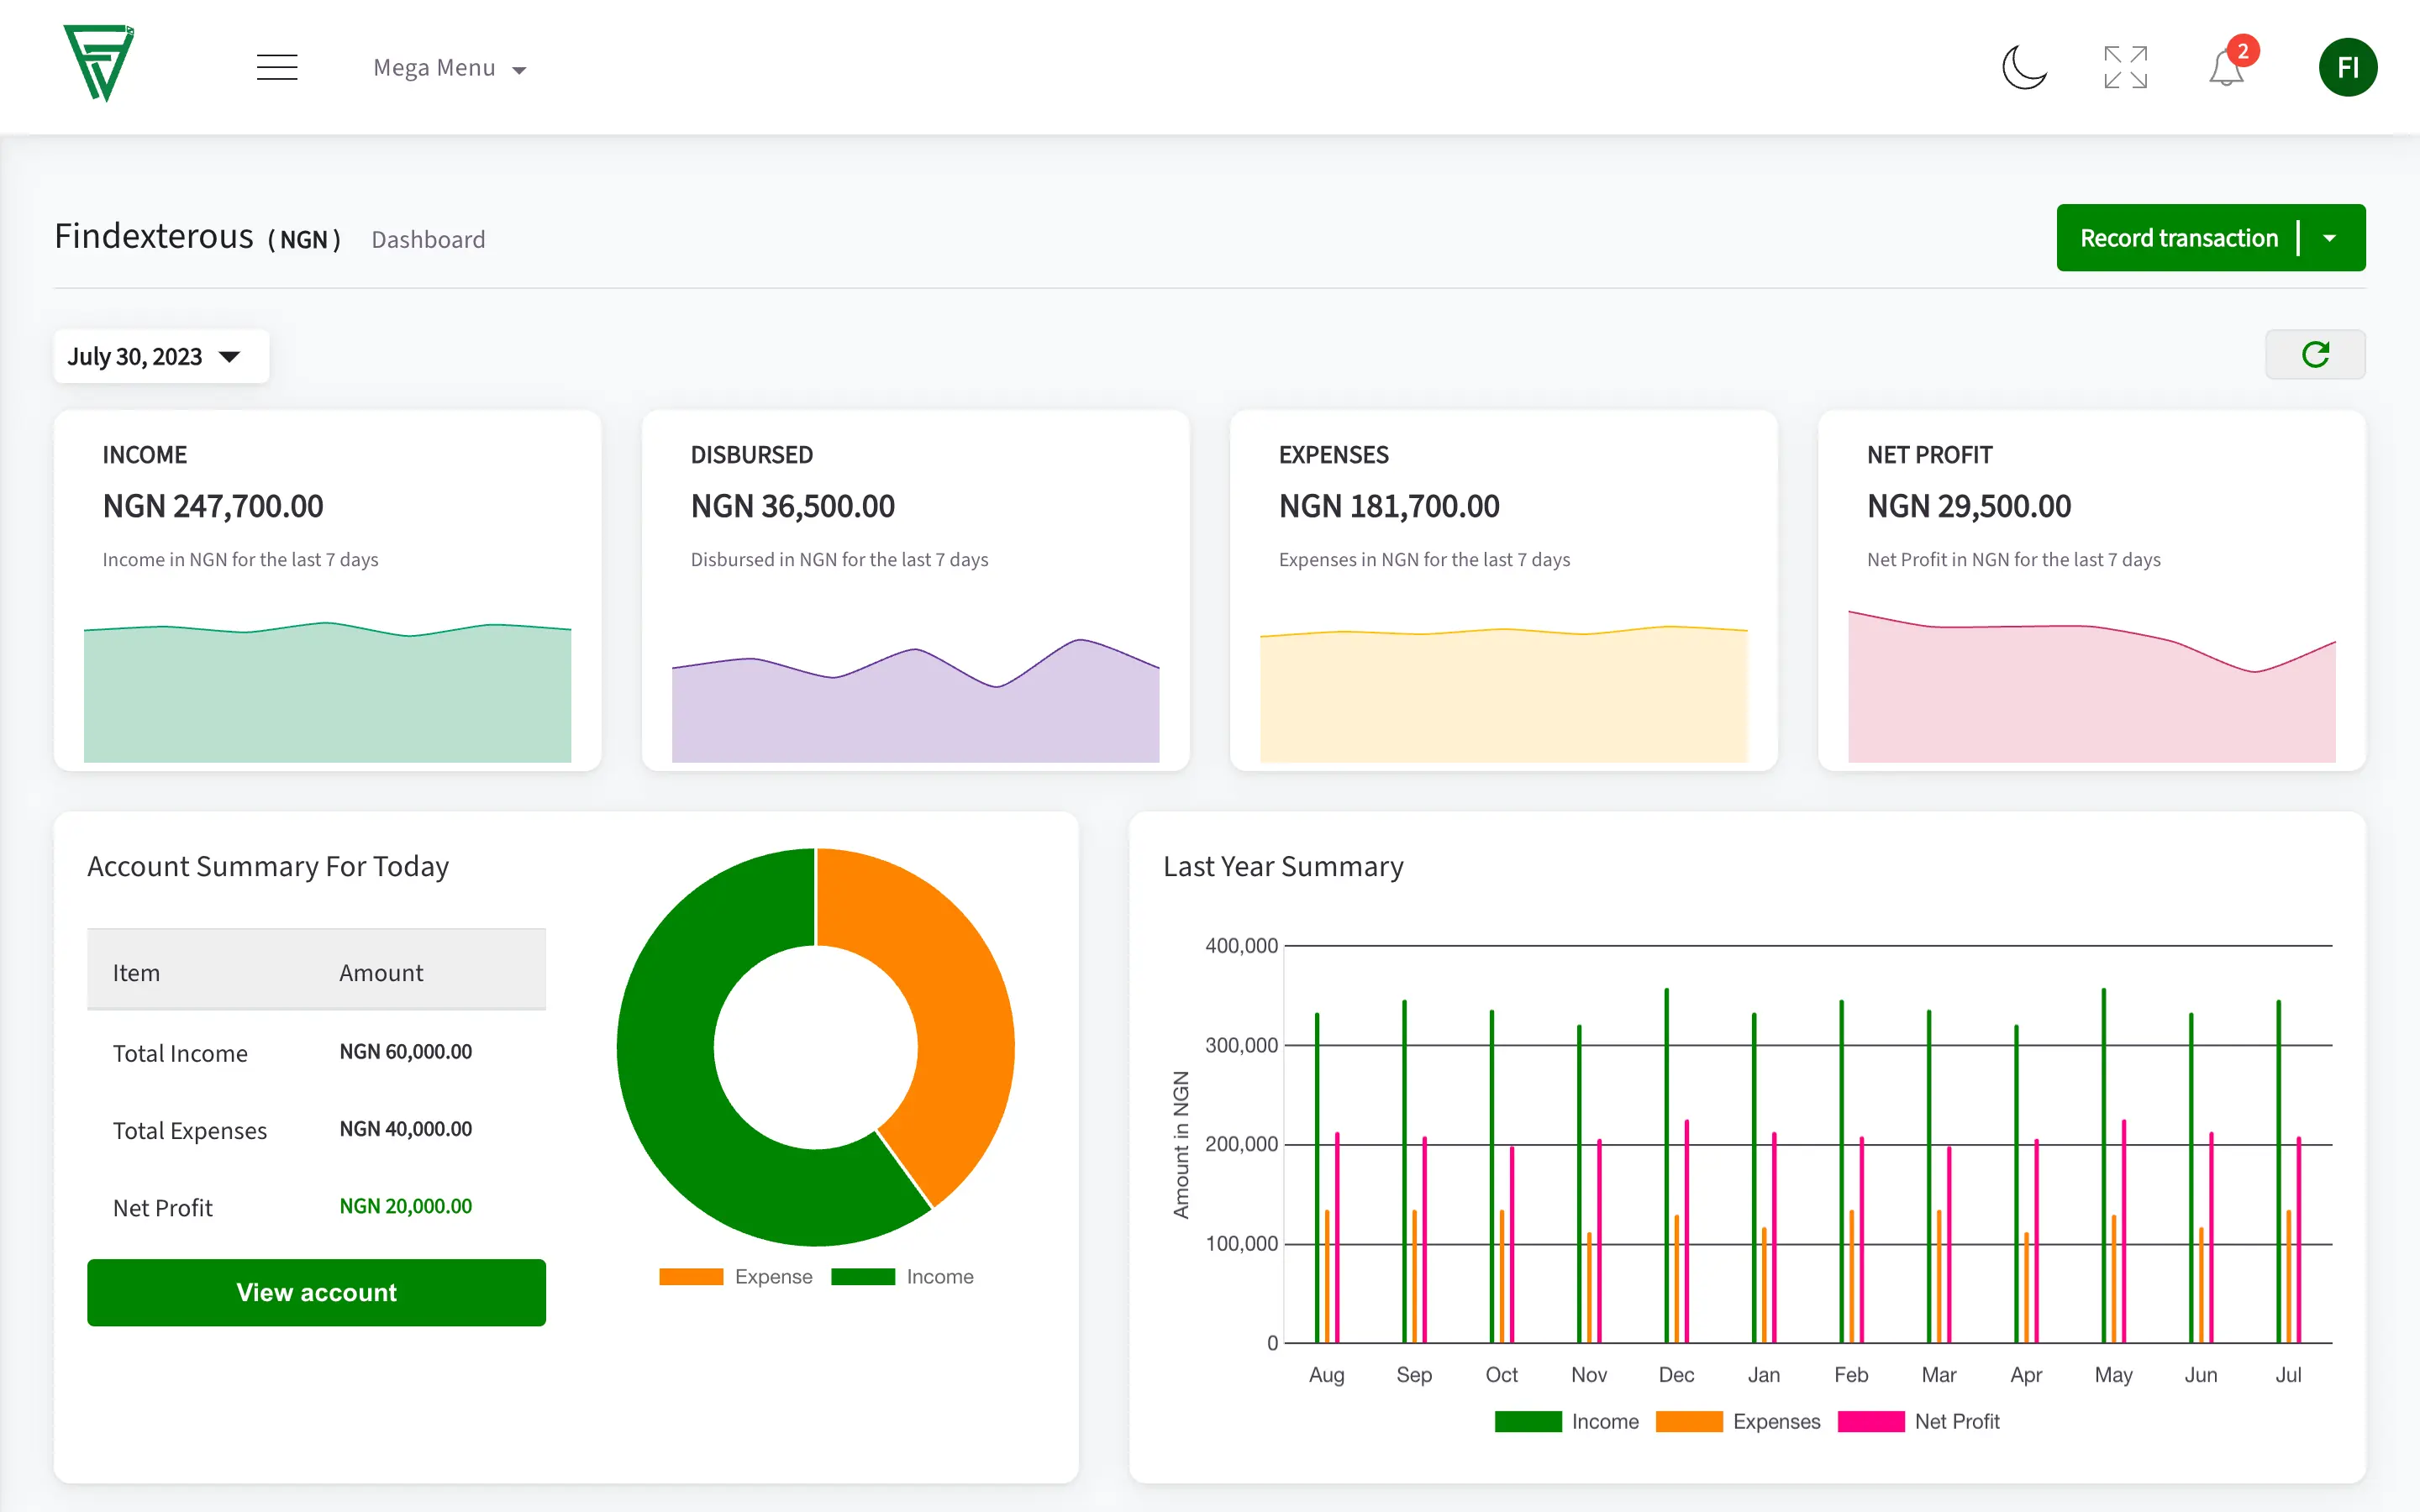This screenshot has width=2420, height=1512.
Task: Click the Findexterous logo
Action: 98,63
